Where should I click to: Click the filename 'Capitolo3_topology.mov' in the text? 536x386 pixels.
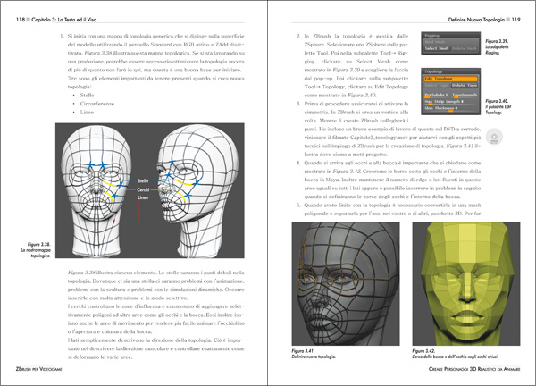(x=379, y=138)
